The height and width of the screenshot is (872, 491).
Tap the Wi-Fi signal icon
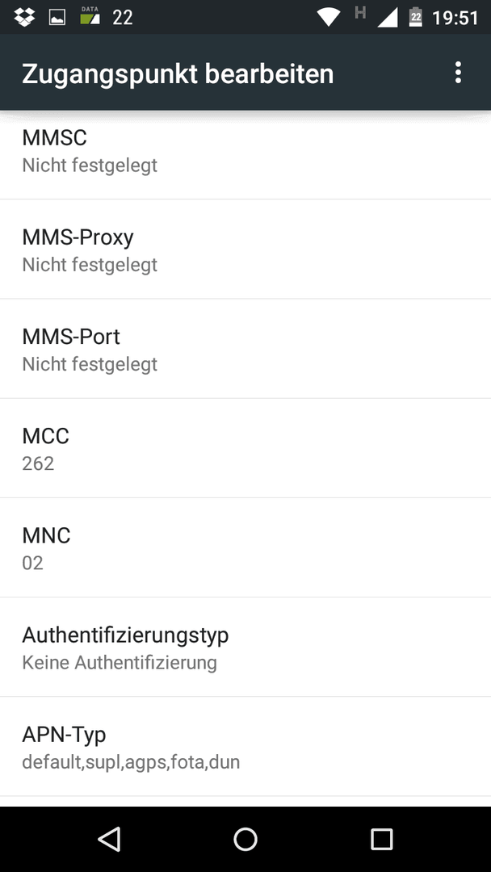(x=329, y=17)
